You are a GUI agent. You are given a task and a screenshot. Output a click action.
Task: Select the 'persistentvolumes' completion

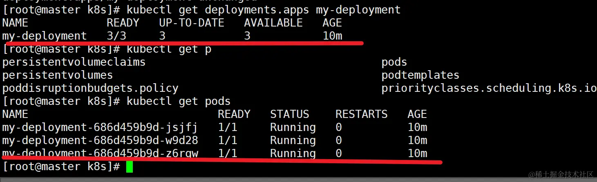tap(58, 75)
